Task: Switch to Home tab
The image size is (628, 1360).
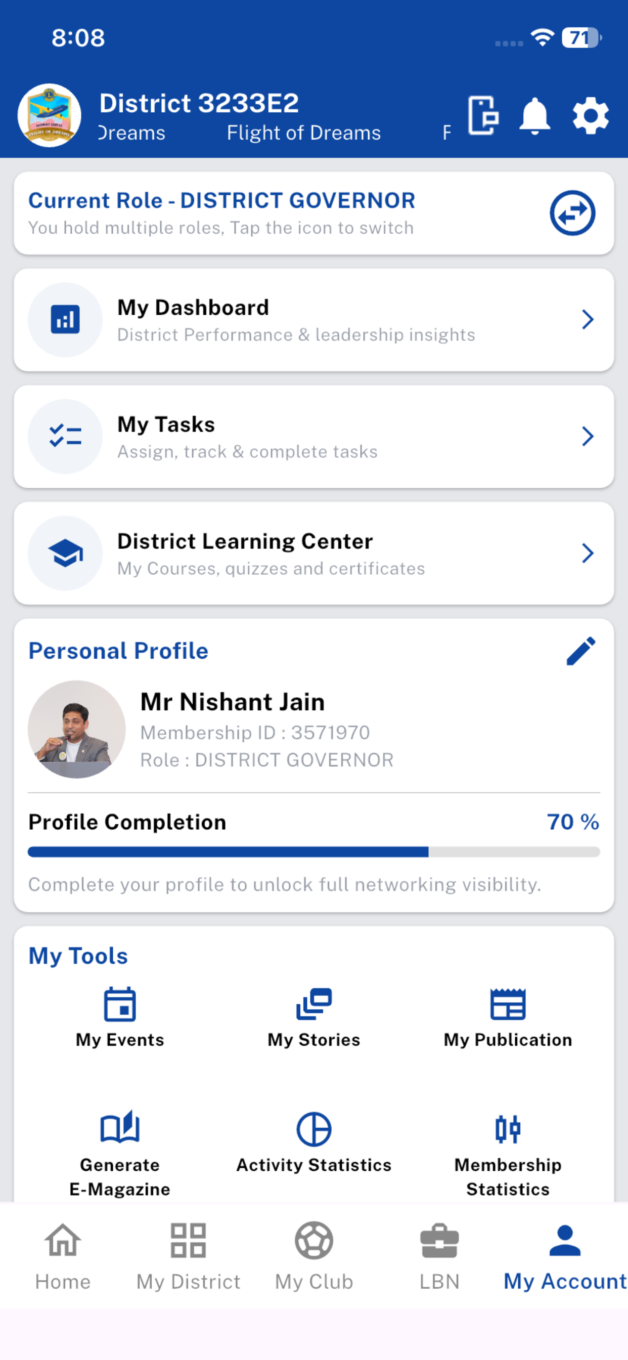Action: coord(63,1256)
